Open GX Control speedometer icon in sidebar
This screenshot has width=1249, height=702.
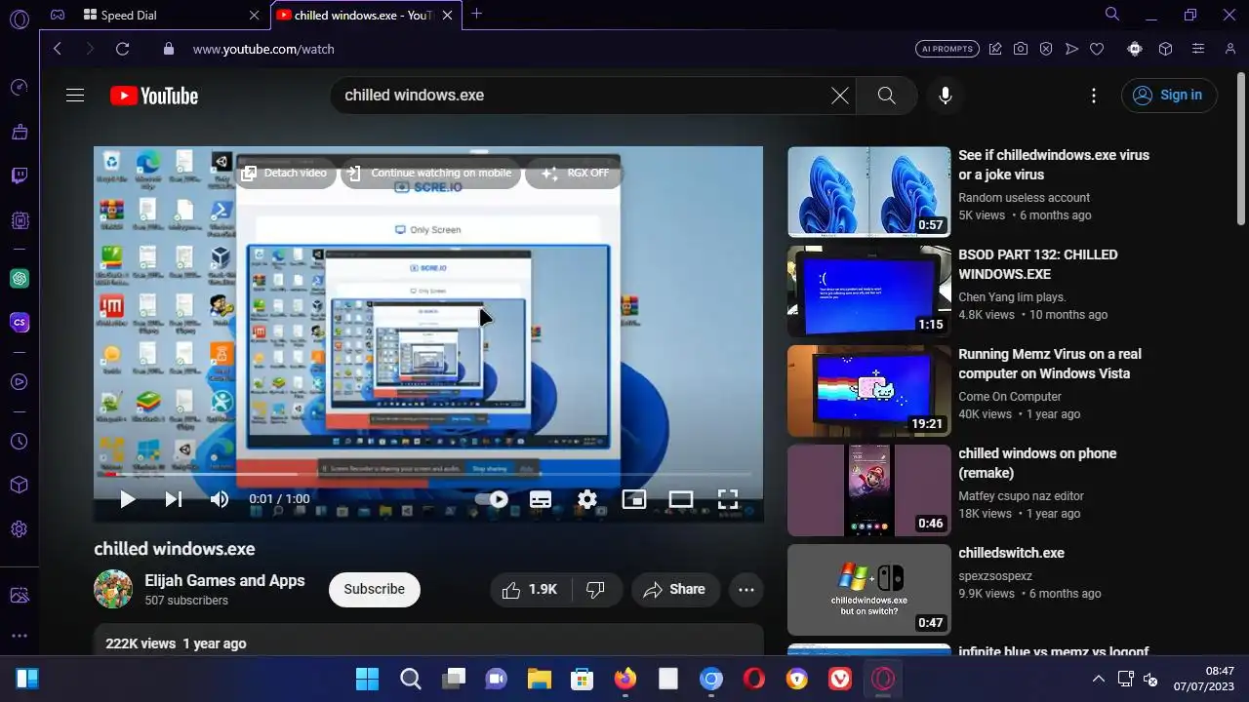(20, 88)
